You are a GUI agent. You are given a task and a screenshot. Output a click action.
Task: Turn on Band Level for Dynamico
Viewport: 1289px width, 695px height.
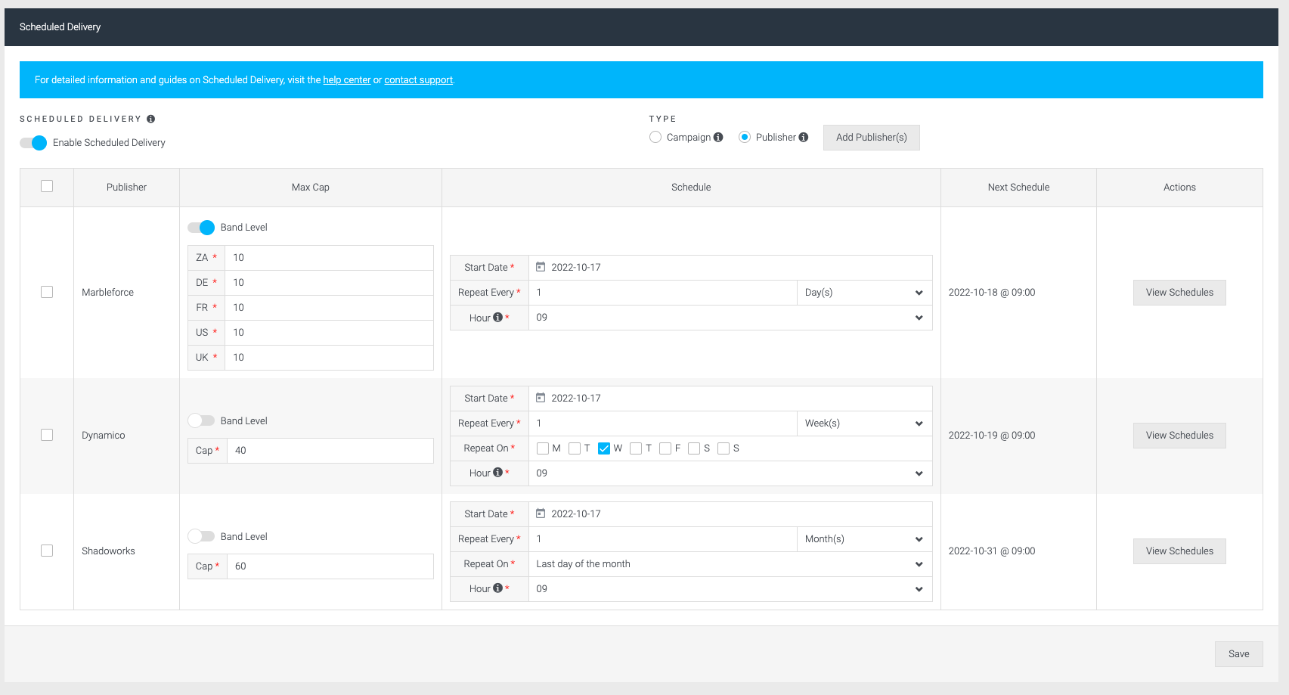coord(201,420)
